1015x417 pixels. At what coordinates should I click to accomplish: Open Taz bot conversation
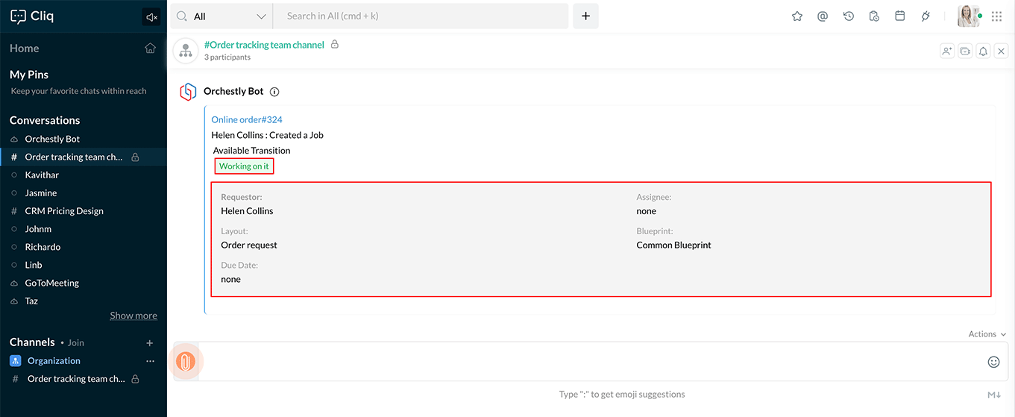(31, 301)
